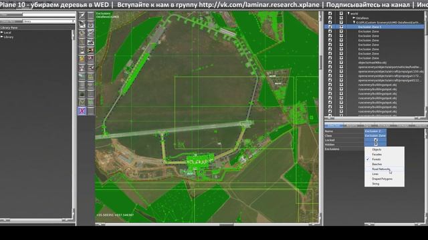
Task: Click the coordinates readout on the map
Action: pos(115,215)
